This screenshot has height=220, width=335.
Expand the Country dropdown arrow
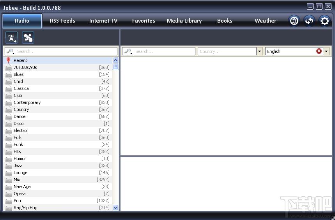click(260, 51)
